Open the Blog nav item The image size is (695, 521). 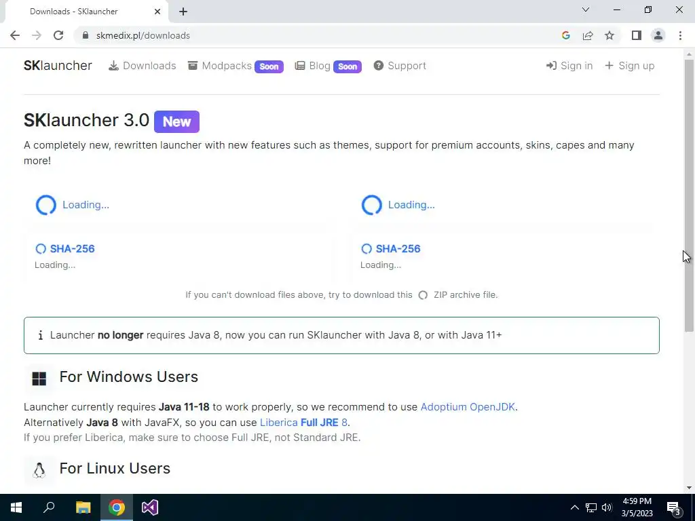313,66
